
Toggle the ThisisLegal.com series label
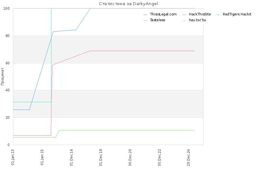(163, 14)
